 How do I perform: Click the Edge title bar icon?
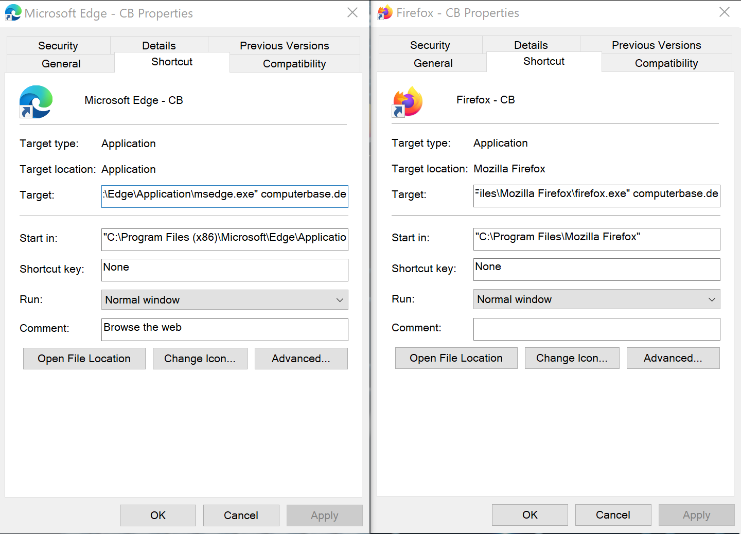click(x=13, y=13)
